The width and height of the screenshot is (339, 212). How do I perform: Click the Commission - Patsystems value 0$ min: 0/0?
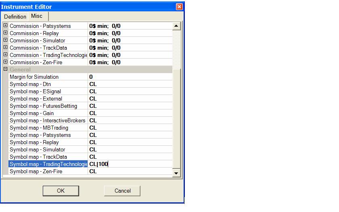[105, 26]
